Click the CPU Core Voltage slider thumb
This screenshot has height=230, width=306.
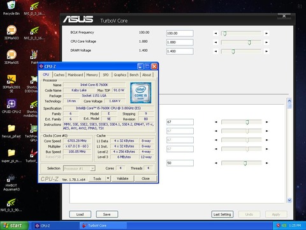(249, 43)
